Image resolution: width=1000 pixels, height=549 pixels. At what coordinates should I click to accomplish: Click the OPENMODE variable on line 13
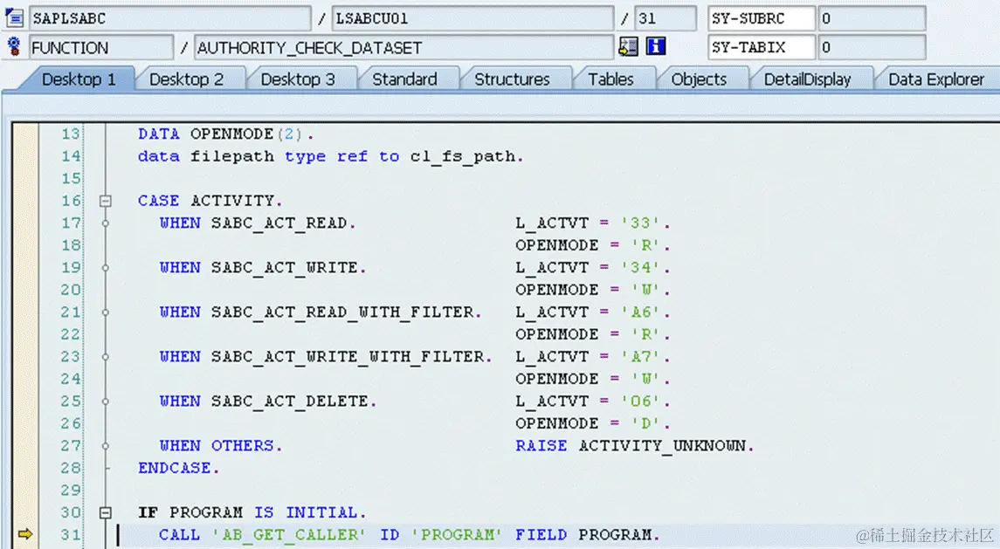coord(231,134)
